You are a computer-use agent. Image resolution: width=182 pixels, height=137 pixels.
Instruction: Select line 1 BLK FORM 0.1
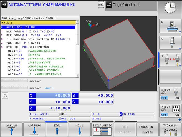38,31
